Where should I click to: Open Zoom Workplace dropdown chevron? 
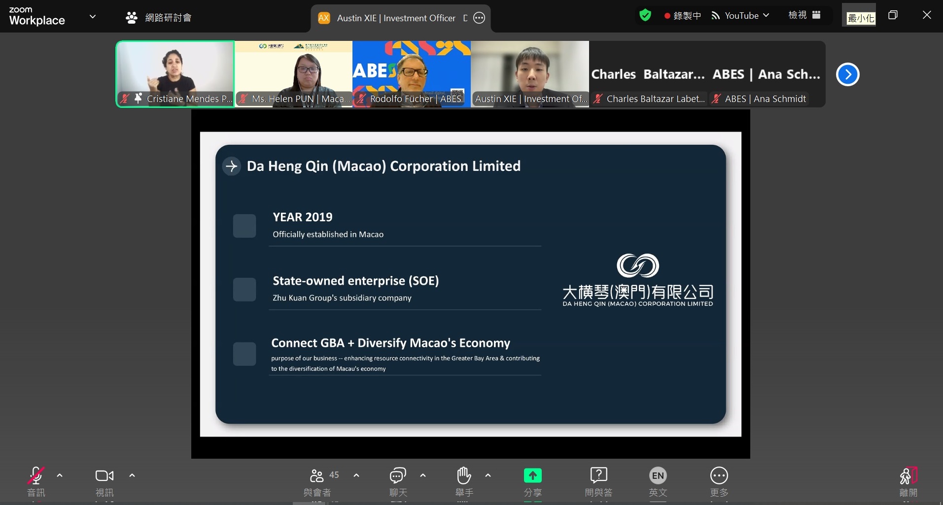93,16
